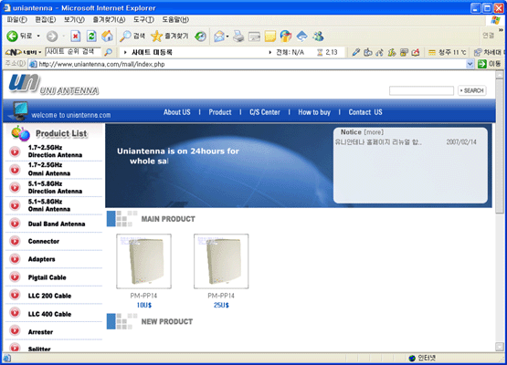Stop page loading with the red X icon
The height and width of the screenshot is (365, 507).
[75, 36]
